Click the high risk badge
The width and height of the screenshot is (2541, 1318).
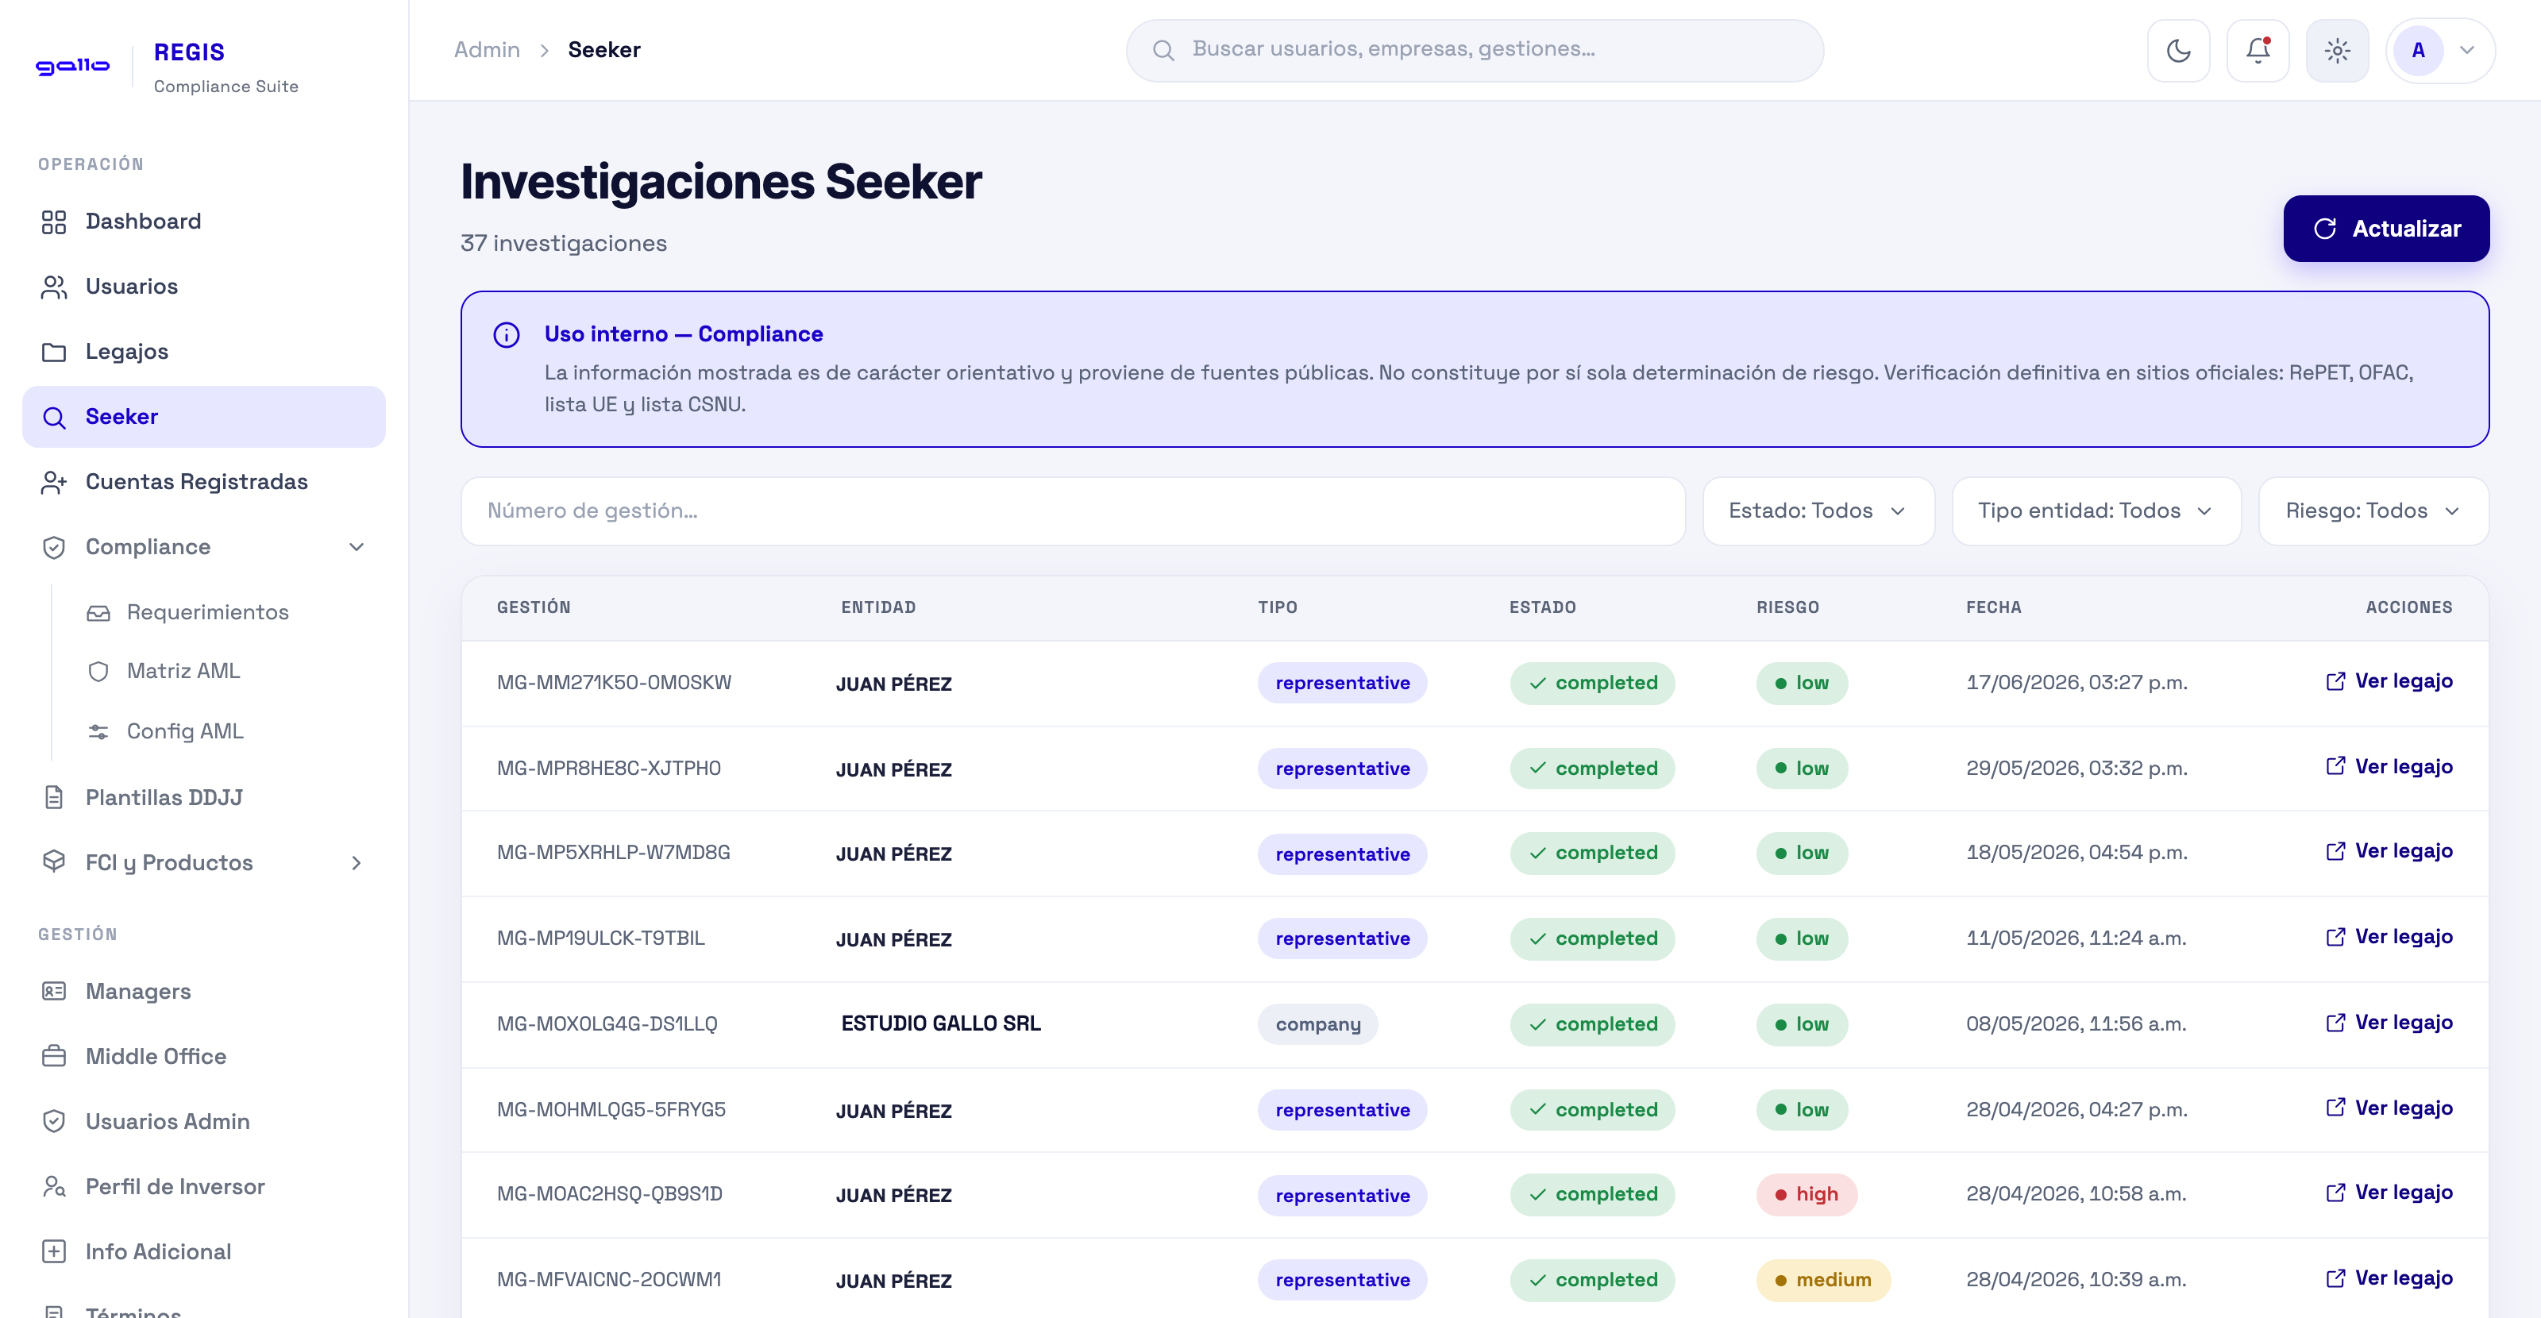tap(1806, 1195)
